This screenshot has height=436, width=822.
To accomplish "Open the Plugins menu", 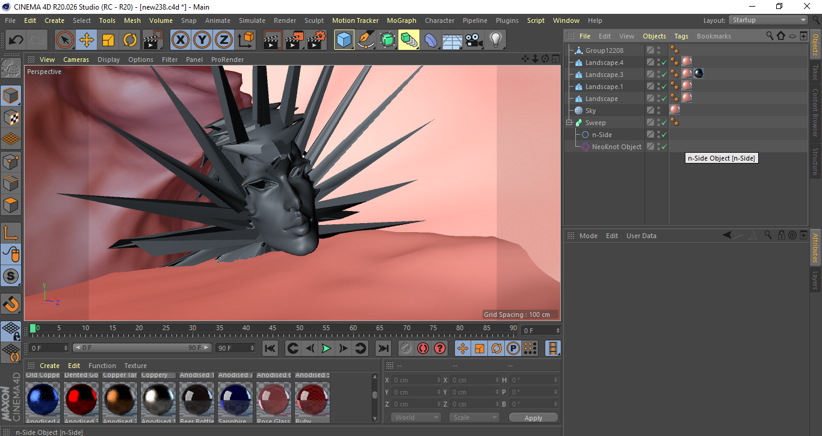I will pos(507,20).
